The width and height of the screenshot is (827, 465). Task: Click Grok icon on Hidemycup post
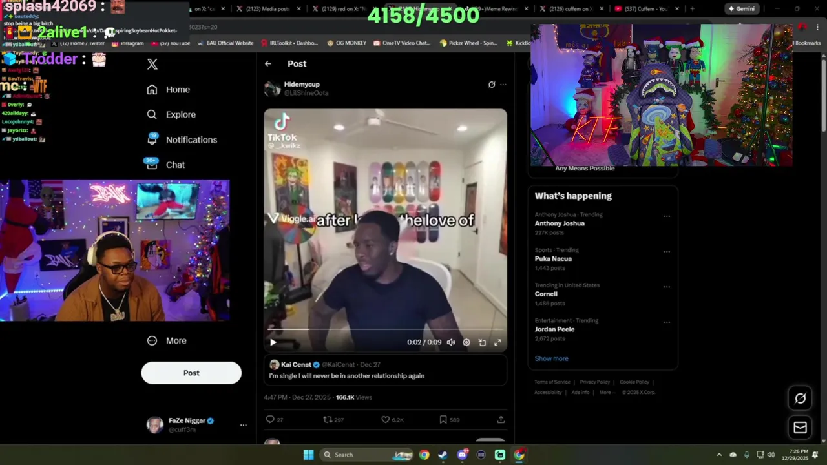[492, 85]
